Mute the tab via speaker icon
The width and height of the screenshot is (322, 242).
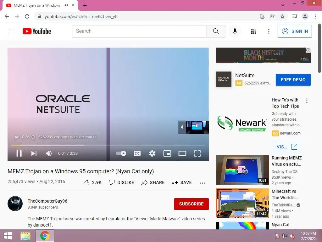point(66,5)
